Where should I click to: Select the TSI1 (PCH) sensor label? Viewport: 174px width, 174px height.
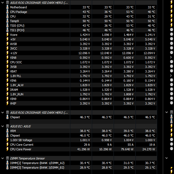click(17, 30)
